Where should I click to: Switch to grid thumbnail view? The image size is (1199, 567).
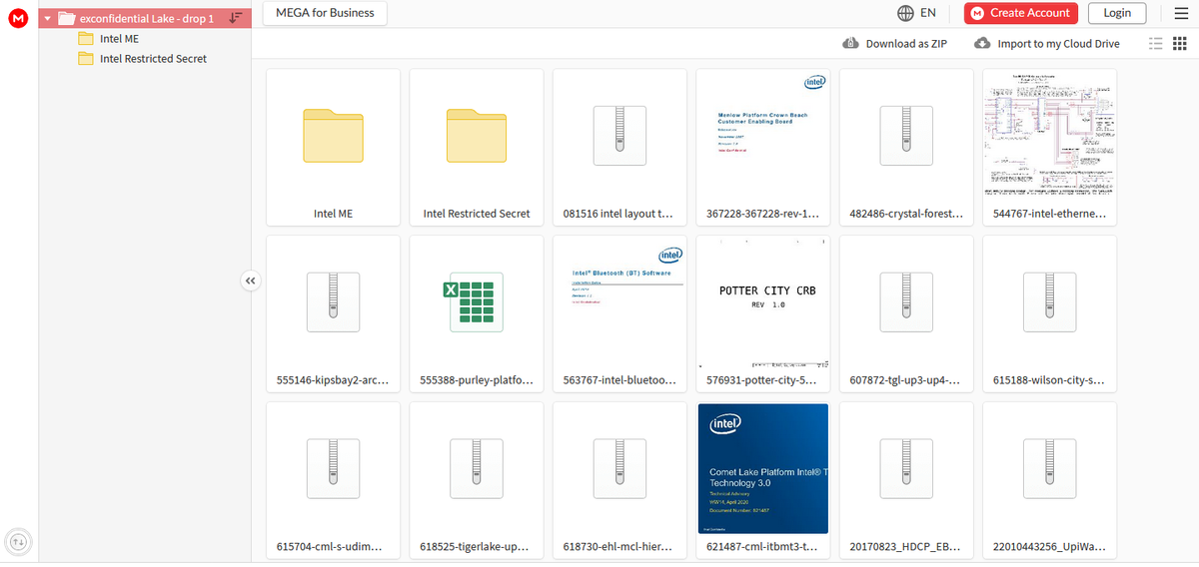(x=1181, y=44)
